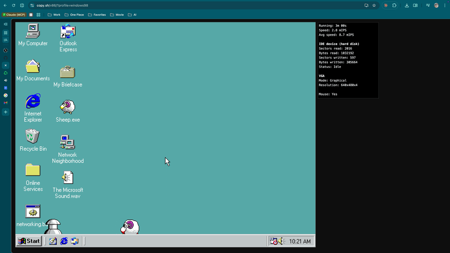This screenshot has height=253, width=450.
Task: Click the Task Scheduler tray icon
Action: tap(273, 241)
